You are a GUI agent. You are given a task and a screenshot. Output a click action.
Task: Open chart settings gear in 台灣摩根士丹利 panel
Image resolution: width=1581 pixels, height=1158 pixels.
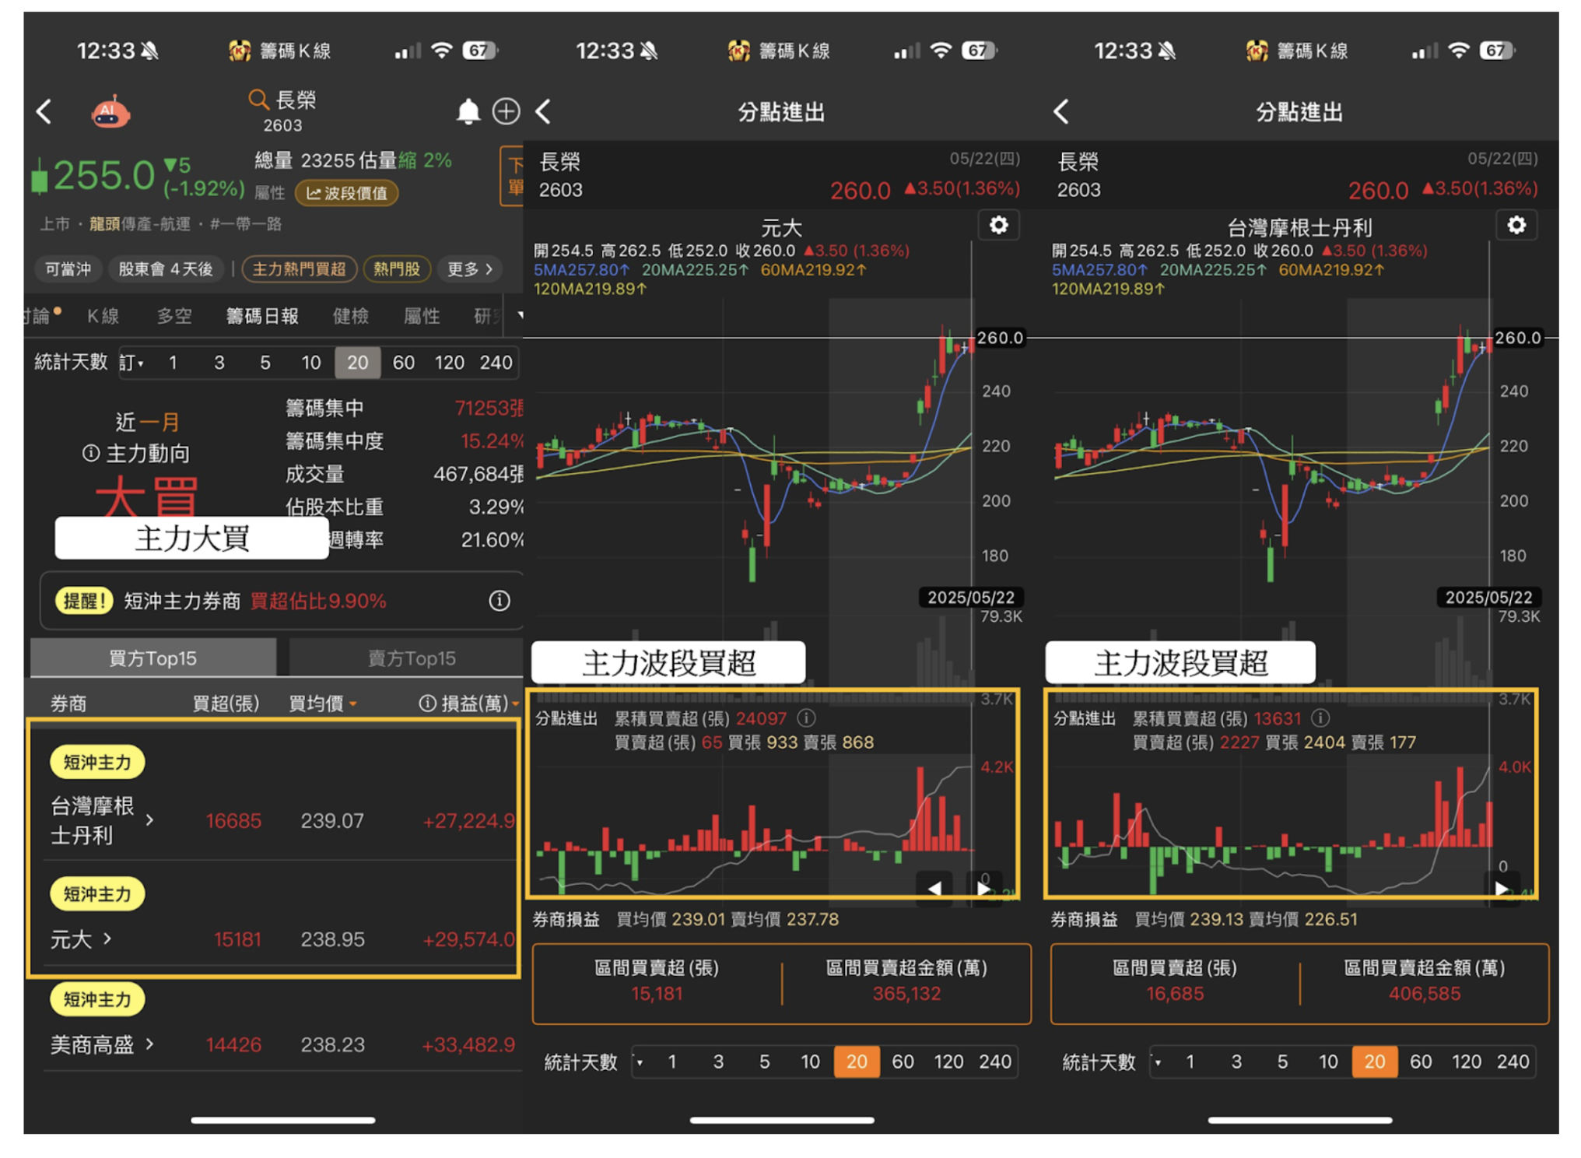click(1516, 226)
